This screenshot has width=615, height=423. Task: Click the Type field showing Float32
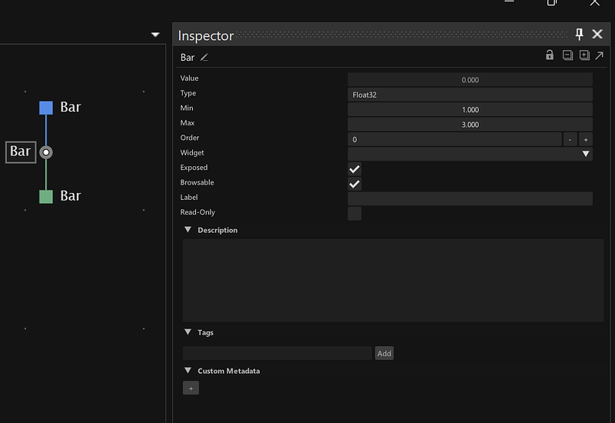pos(470,95)
